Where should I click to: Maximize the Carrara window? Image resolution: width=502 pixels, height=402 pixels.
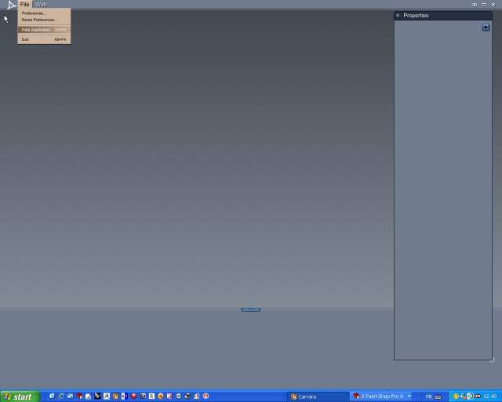click(x=484, y=5)
